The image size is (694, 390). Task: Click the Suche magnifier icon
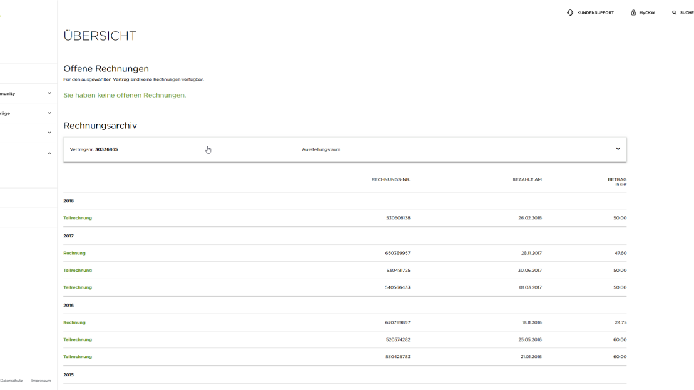point(674,12)
